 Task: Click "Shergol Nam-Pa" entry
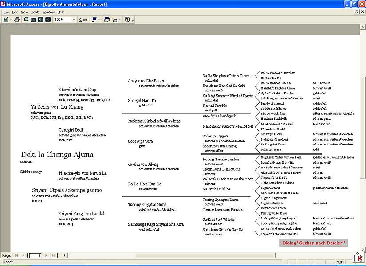[142, 101]
